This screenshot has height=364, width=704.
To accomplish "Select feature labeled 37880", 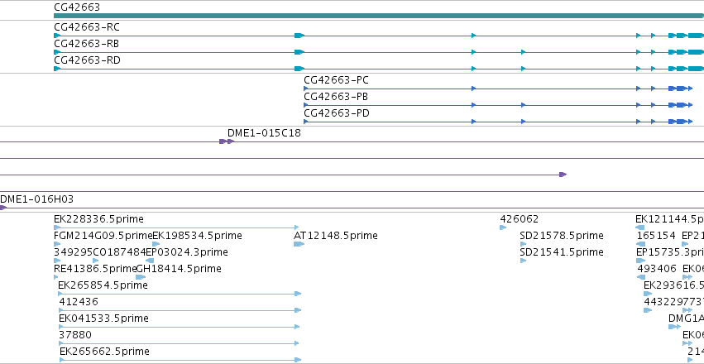I will pos(75,335).
